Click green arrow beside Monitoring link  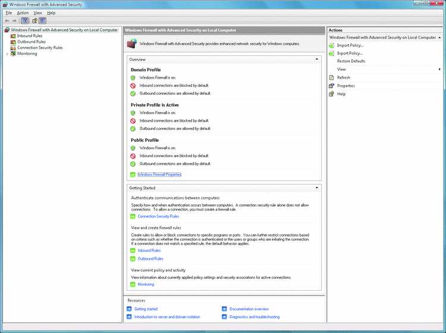[133, 284]
